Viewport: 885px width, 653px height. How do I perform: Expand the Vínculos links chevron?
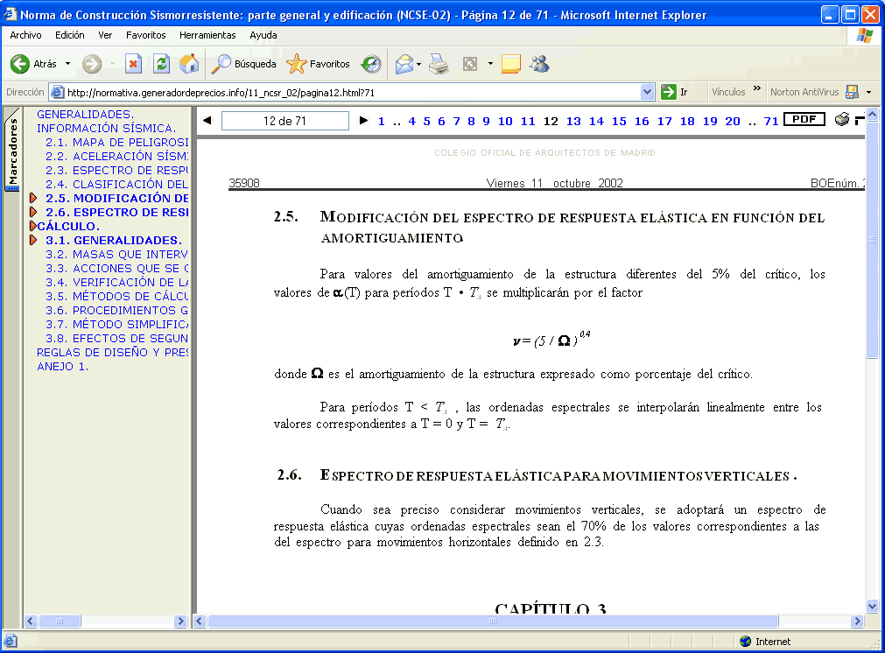click(757, 88)
